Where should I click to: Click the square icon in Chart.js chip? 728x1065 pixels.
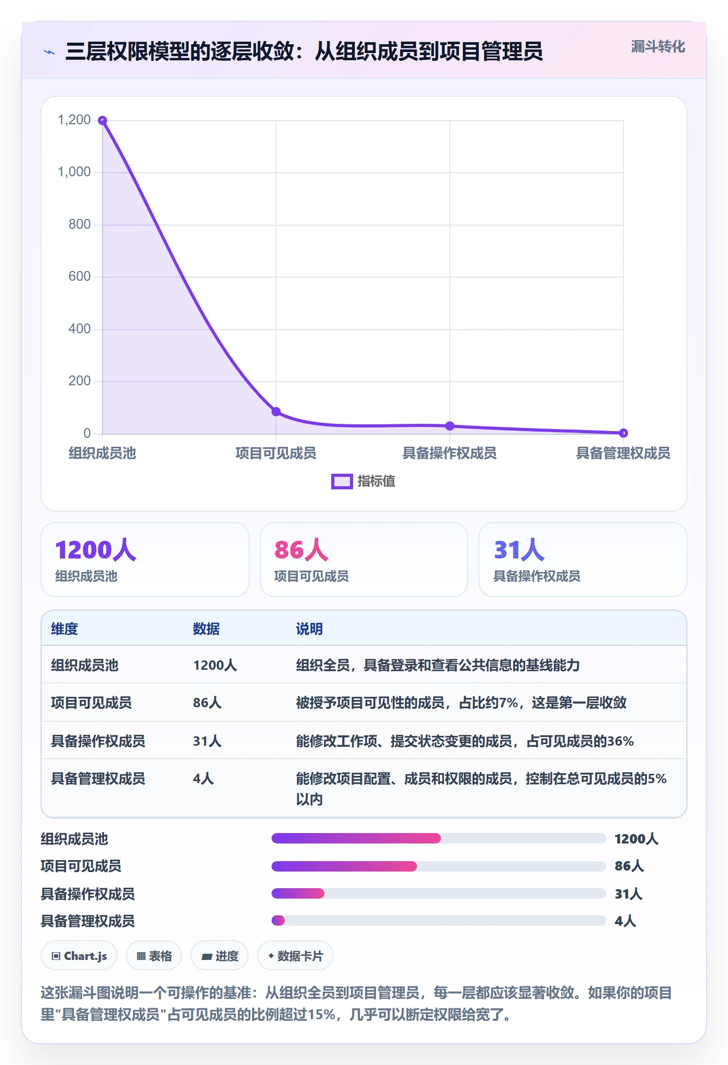56,956
